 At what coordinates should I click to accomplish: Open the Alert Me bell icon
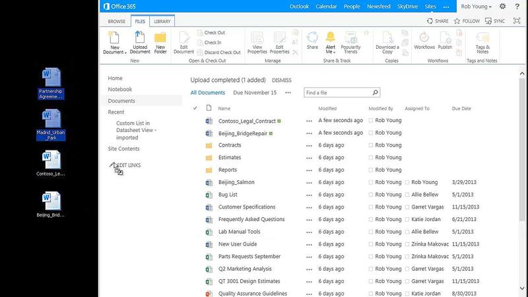330,41
